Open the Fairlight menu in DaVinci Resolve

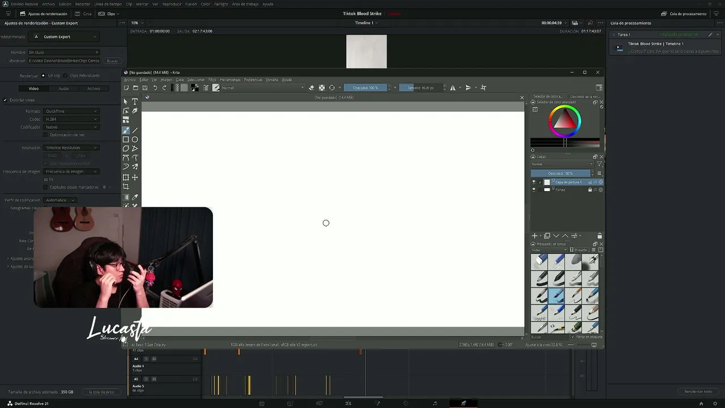(221, 4)
